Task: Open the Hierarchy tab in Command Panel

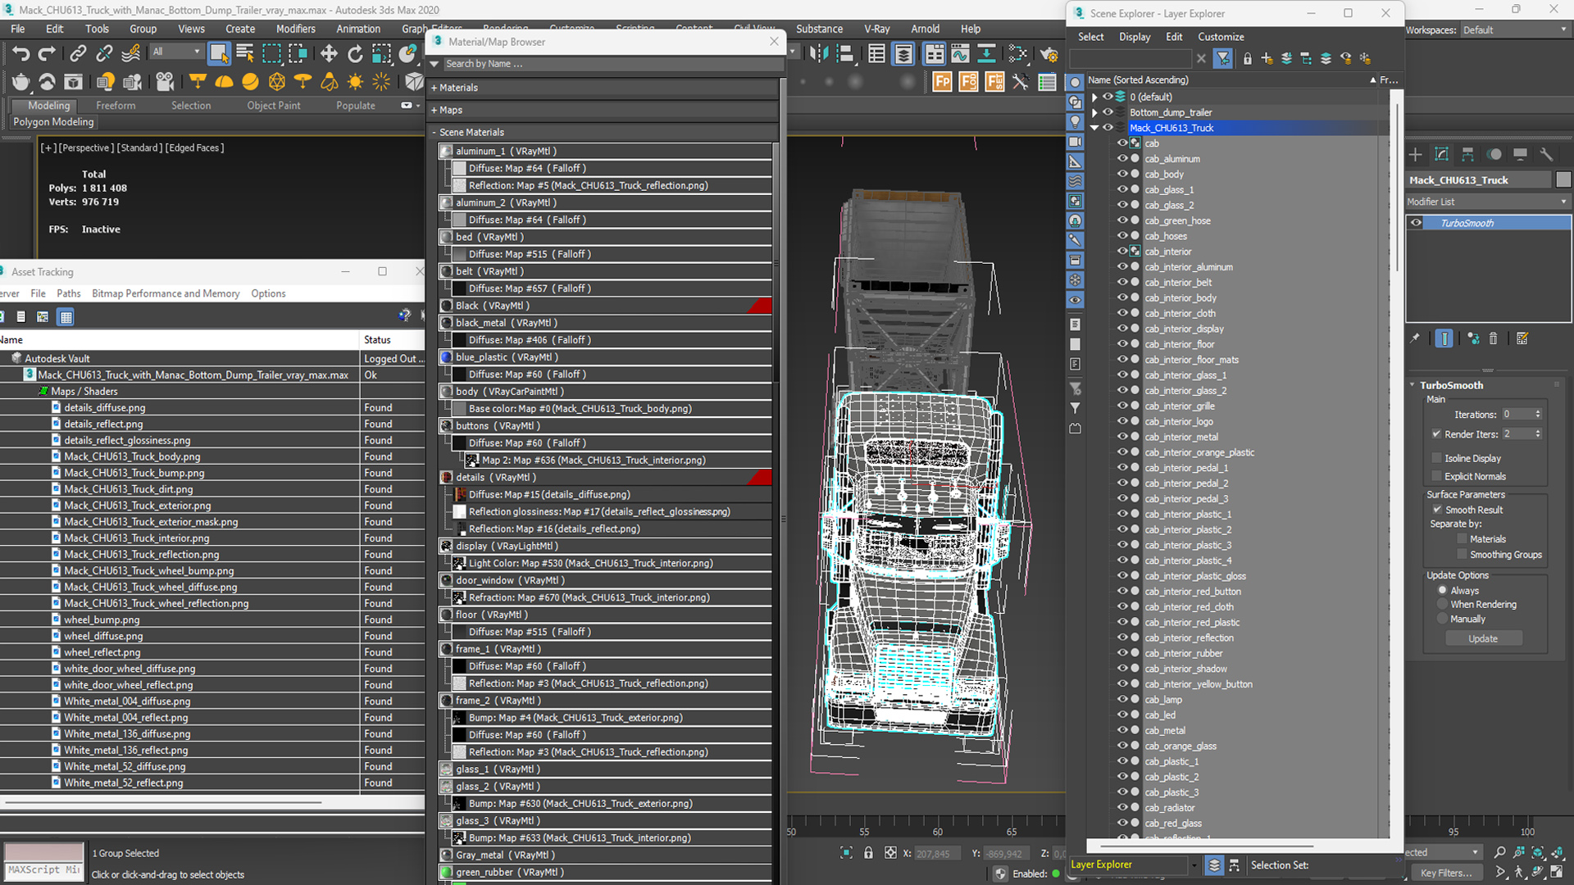Action: pyautogui.click(x=1467, y=154)
